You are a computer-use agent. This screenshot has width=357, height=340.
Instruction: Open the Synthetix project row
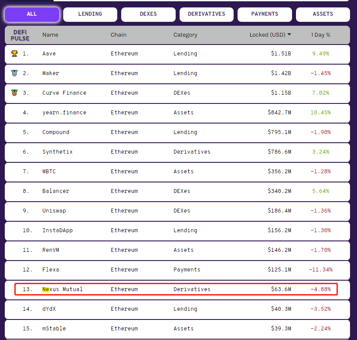coord(177,153)
